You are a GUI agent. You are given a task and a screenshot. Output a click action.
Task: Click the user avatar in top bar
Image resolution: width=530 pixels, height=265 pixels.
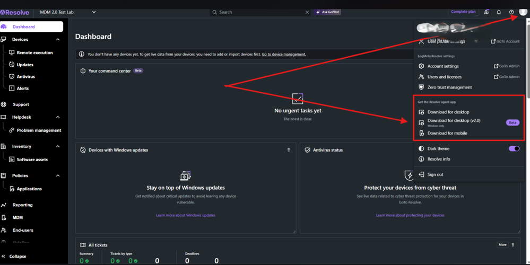(x=523, y=12)
